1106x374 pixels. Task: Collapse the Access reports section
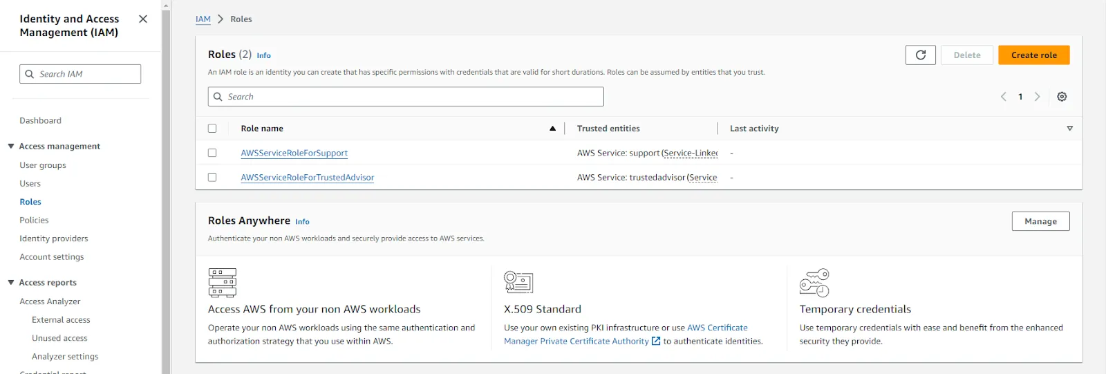(x=11, y=283)
